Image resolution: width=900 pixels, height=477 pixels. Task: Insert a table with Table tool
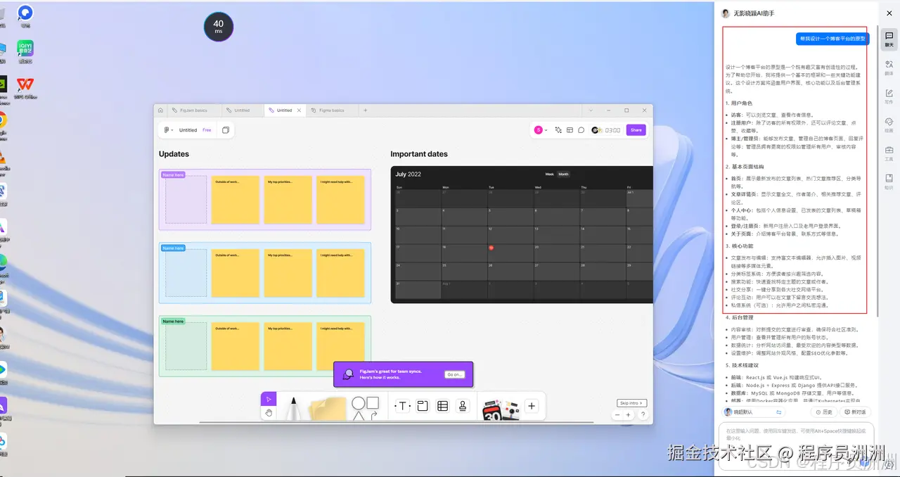(x=442, y=406)
